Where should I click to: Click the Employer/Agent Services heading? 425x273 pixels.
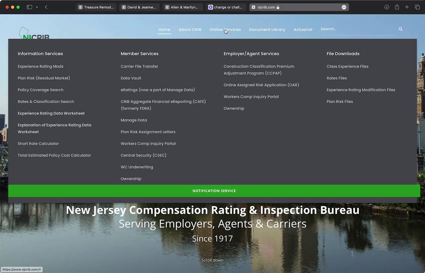pyautogui.click(x=251, y=54)
